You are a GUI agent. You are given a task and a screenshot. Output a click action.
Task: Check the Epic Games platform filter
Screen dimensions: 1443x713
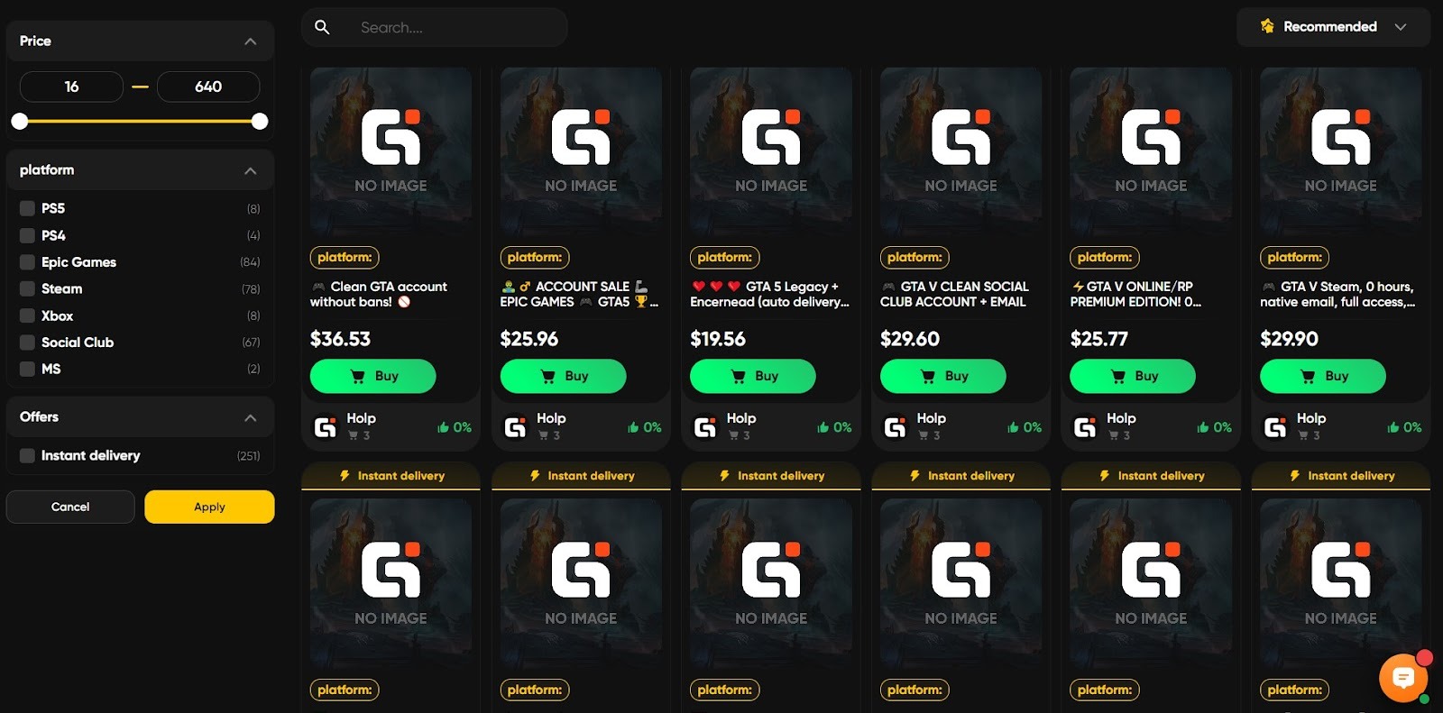pos(27,262)
